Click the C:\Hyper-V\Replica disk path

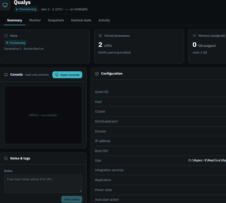pyautogui.click(x=207, y=160)
